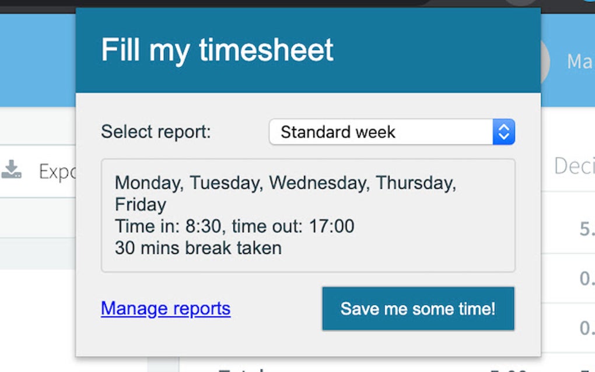The height and width of the screenshot is (372, 595).
Task: Select the report description summary box
Action: tap(309, 215)
